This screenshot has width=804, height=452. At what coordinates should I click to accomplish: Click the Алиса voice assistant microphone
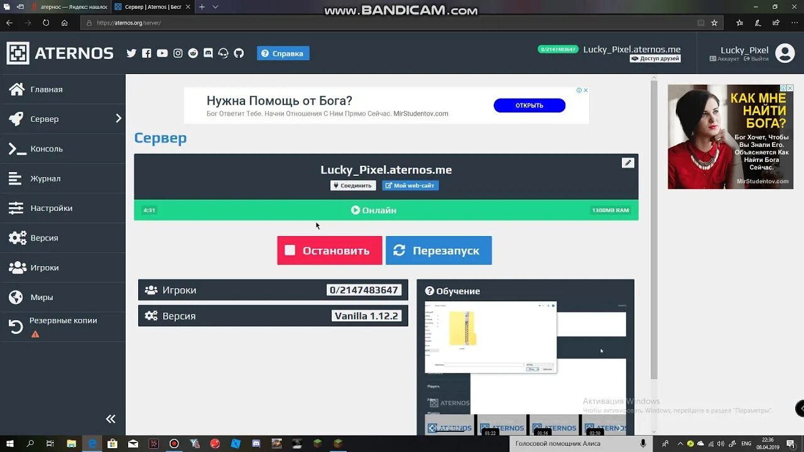(643, 443)
